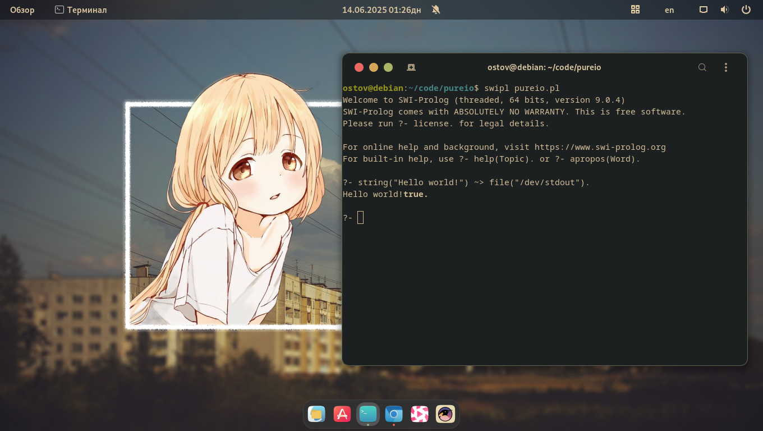Open the https://www.swi-prolog.org link
This screenshot has height=431, width=763.
point(600,147)
